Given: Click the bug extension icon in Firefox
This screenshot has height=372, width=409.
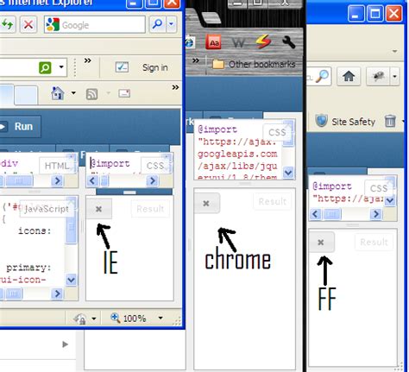Looking at the screenshot, I should point(378,76).
